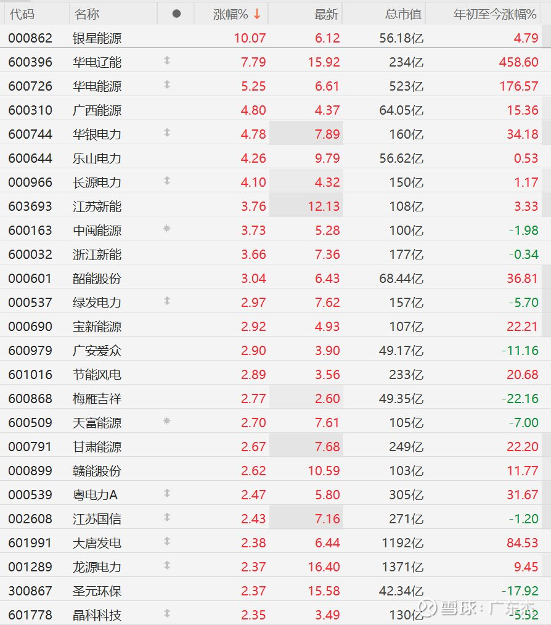This screenshot has width=551, height=625.
Task: Click year-to-date value 176.57
Action: (519, 86)
